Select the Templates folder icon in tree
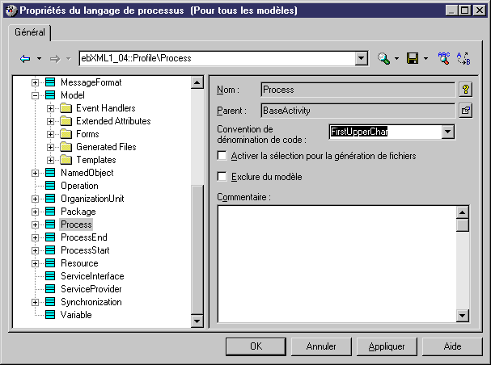The image size is (491, 365). tap(66, 160)
